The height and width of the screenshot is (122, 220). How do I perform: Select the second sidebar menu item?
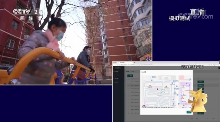[116, 79]
